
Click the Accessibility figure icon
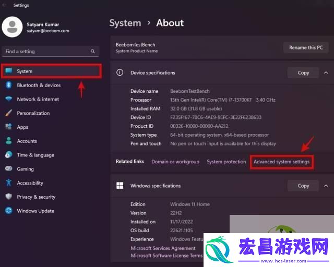point(9,183)
